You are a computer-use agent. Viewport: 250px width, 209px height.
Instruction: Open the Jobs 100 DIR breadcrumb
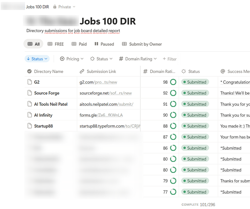37,7
